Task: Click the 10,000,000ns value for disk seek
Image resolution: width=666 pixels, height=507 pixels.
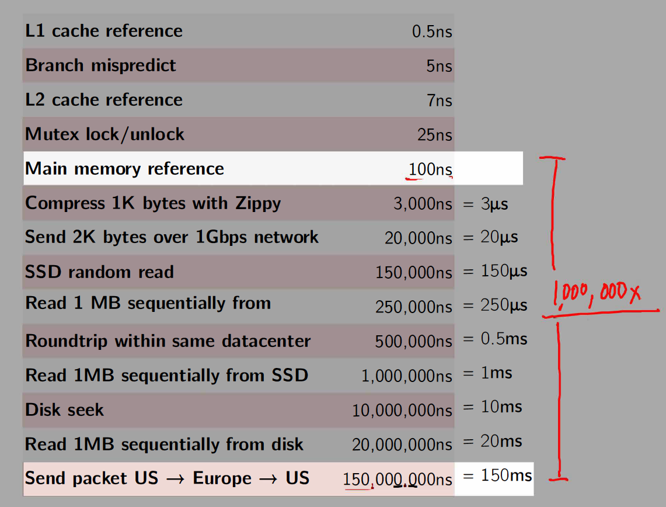Action: click(x=402, y=411)
